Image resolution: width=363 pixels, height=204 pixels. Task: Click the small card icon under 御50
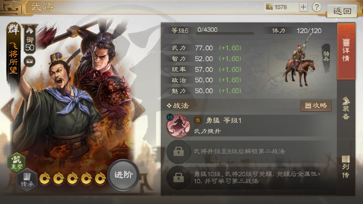[x=30, y=61]
